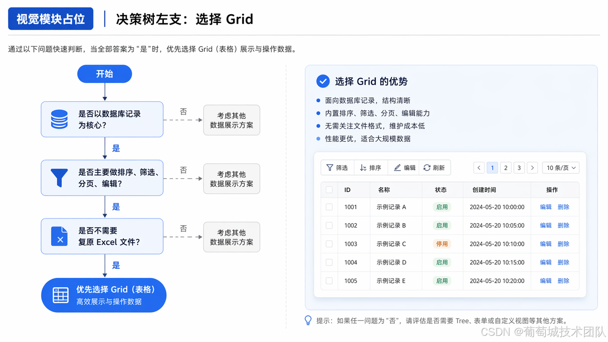Check the row 1005 checkbox
Image resolution: width=608 pixels, height=342 pixels.
point(329,281)
